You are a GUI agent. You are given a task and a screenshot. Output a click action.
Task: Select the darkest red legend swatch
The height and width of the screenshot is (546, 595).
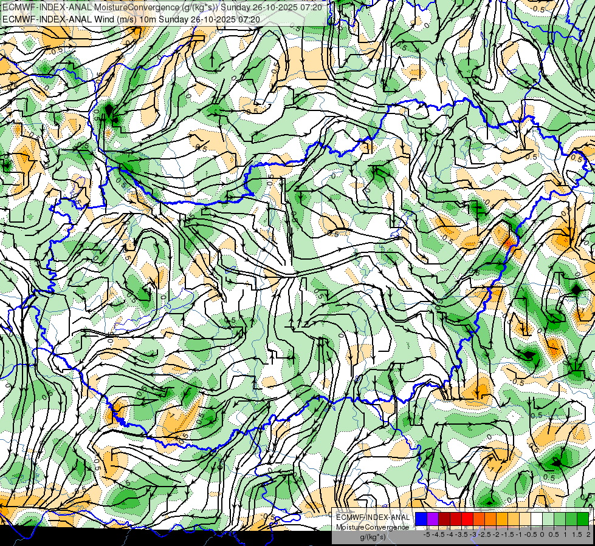pyautogui.click(x=444, y=519)
